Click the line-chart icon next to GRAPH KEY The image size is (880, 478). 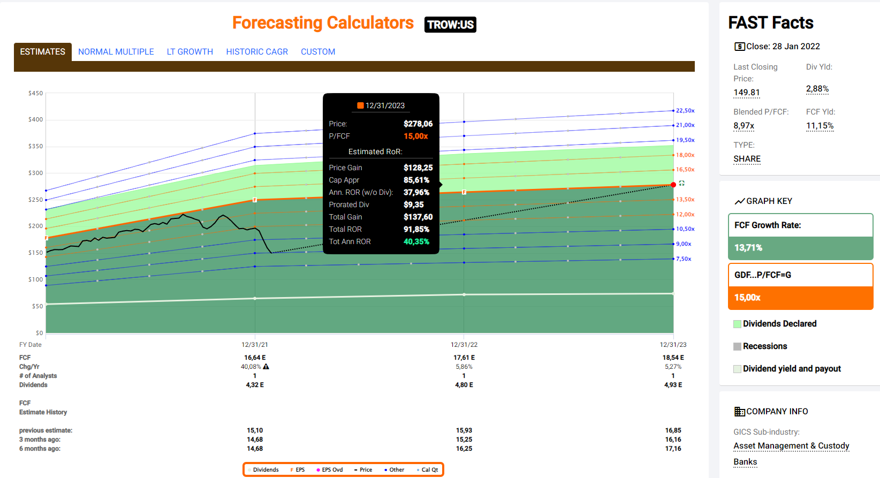click(x=739, y=201)
